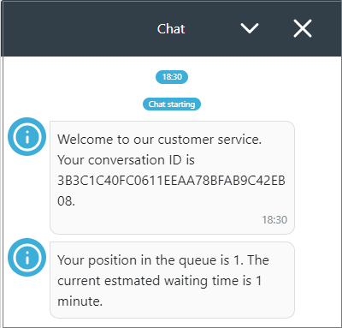Screen dimensions: 342x328
Task: Click the Chat title in the header
Action: click(171, 29)
